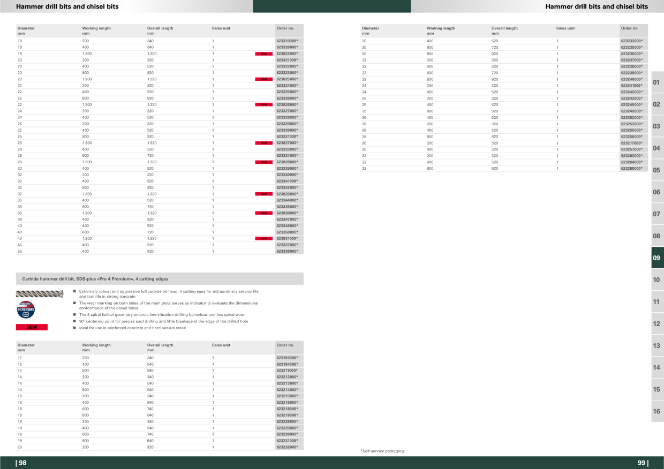Select order number 623240000*
Screen dimensions: 664x469
click(632, 79)
